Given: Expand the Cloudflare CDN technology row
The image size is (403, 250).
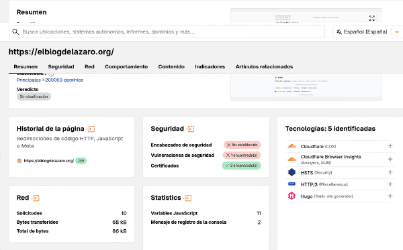Looking at the screenshot, I should pyautogui.click(x=390, y=146).
